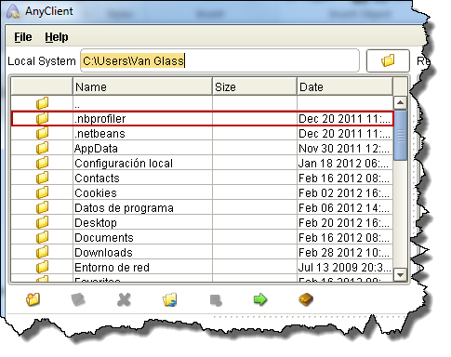Sort list by Name column header
The image size is (451, 357).
(x=142, y=86)
